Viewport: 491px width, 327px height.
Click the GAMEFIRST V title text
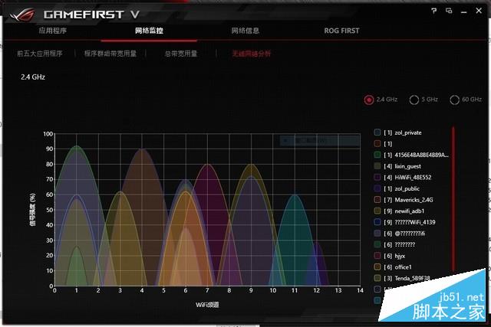pos(91,15)
